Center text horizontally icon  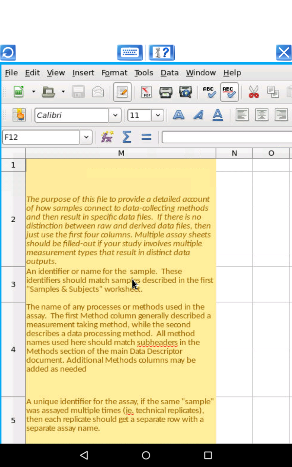[261, 115]
